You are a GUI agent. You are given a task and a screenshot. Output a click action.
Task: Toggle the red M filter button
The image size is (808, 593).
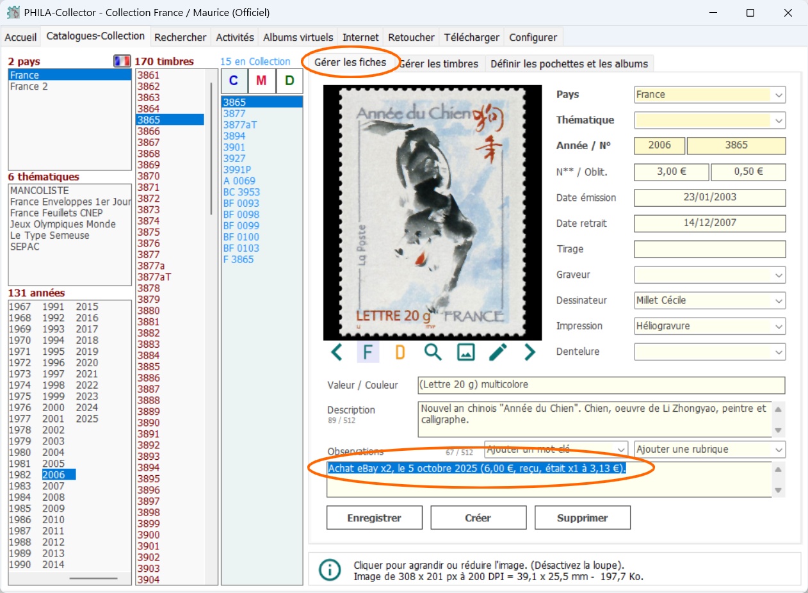tap(261, 81)
